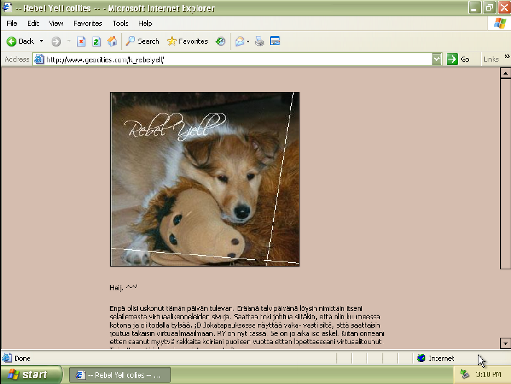This screenshot has width=511, height=384.
Task: Click the Go button
Action: 458,59
